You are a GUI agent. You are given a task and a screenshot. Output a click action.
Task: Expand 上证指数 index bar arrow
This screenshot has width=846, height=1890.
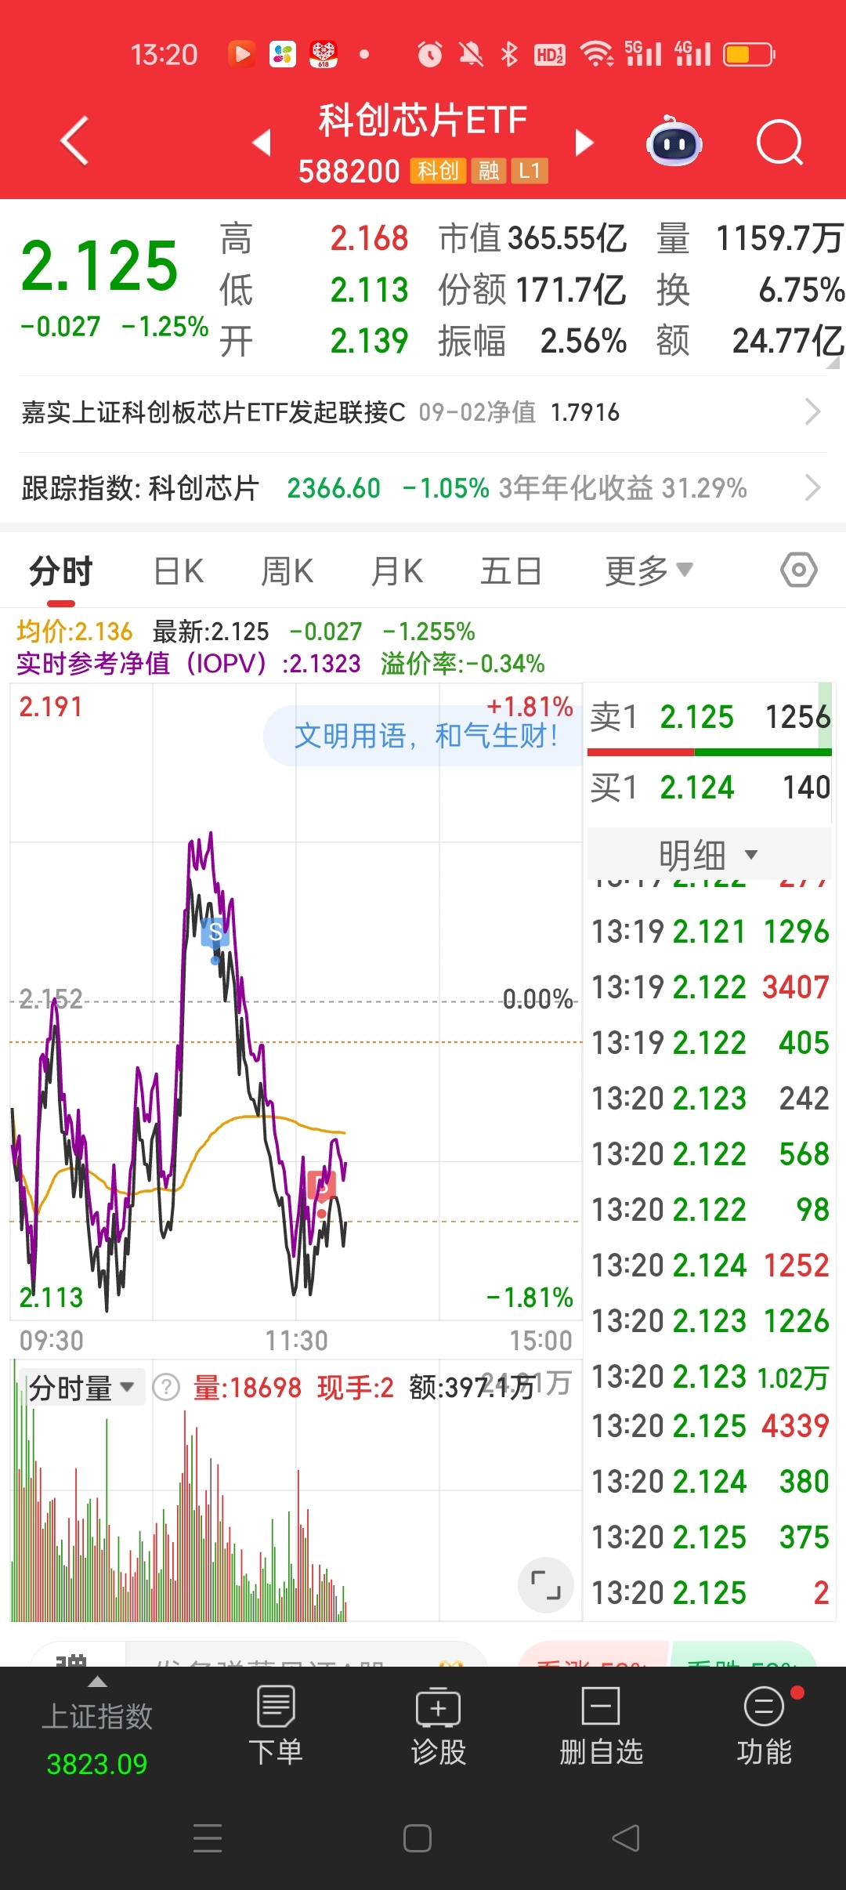97,1682
